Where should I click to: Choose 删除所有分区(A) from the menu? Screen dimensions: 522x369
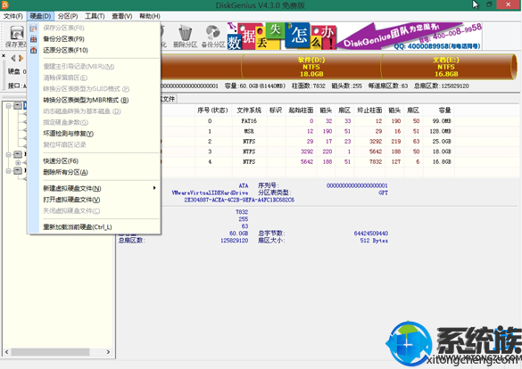tap(65, 172)
